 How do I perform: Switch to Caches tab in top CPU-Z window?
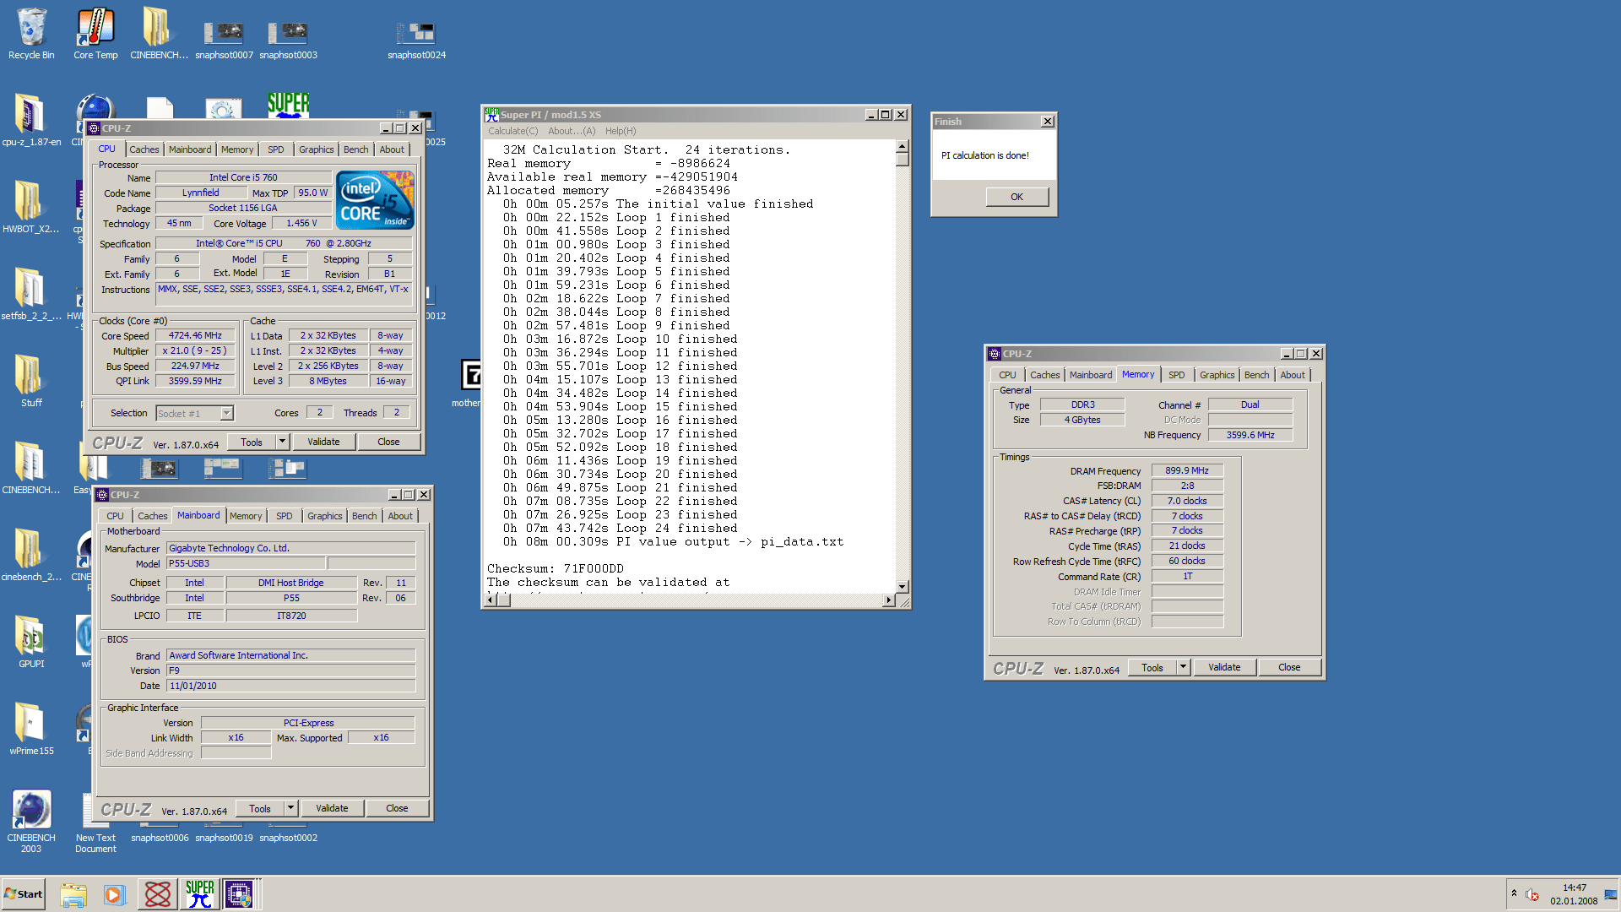pos(144,149)
